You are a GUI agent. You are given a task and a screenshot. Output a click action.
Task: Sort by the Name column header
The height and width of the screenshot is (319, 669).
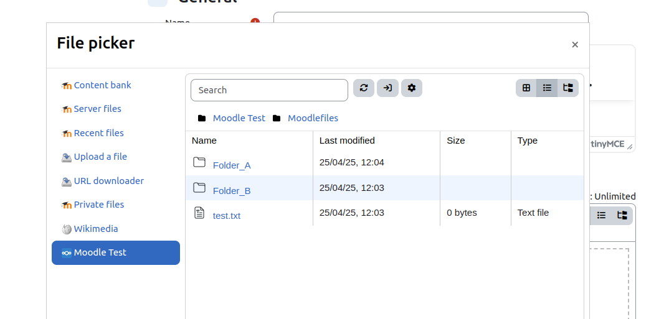coord(204,141)
